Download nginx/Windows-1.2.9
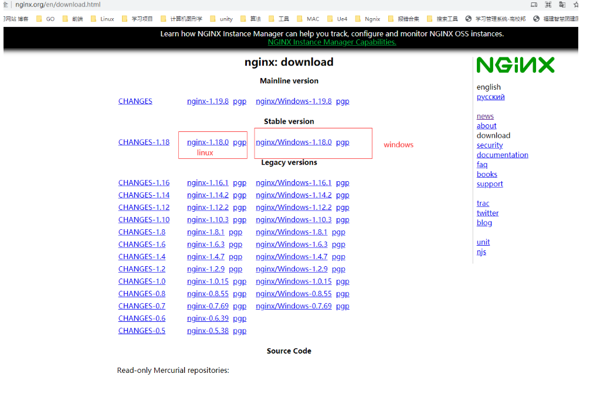The height and width of the screenshot is (394, 590). pos(291,269)
